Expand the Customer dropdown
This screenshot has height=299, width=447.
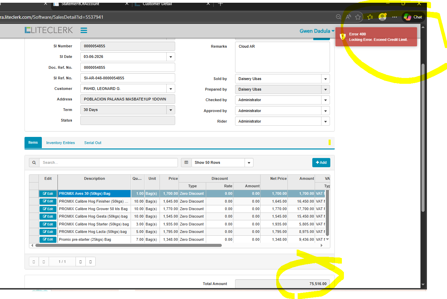171,89
